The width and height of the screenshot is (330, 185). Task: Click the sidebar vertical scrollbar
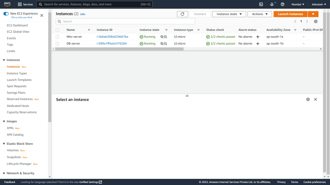point(49,67)
